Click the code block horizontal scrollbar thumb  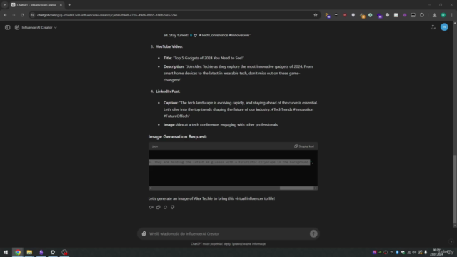(296, 188)
